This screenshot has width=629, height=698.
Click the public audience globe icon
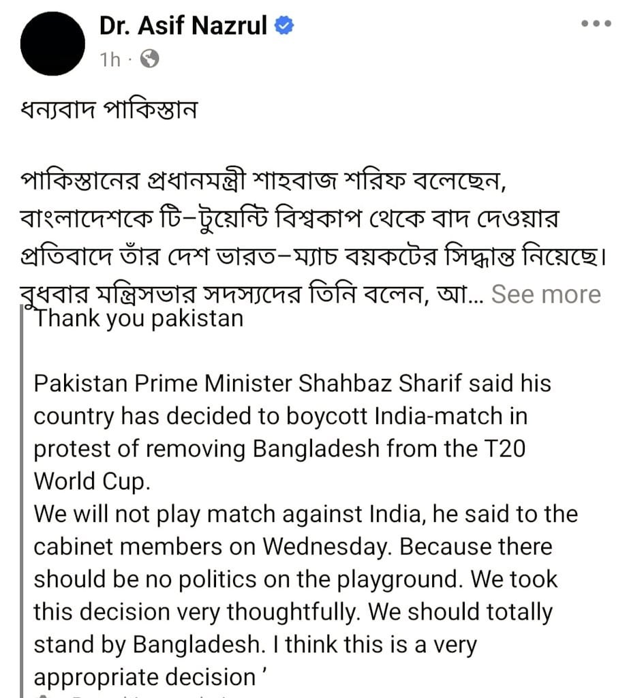[149, 60]
